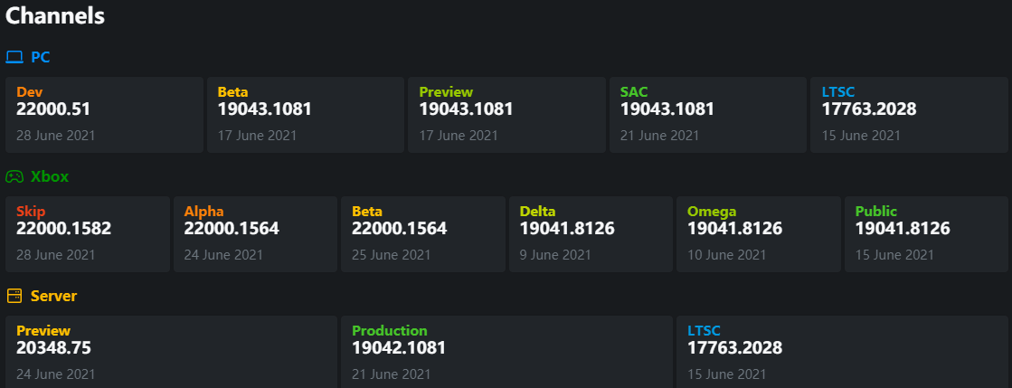
Task: Click date 25 June 2021 under Xbox Beta
Action: click(x=391, y=255)
